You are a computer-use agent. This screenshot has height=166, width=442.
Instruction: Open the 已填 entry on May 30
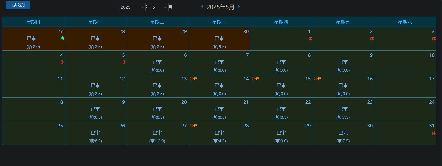click(x=343, y=133)
